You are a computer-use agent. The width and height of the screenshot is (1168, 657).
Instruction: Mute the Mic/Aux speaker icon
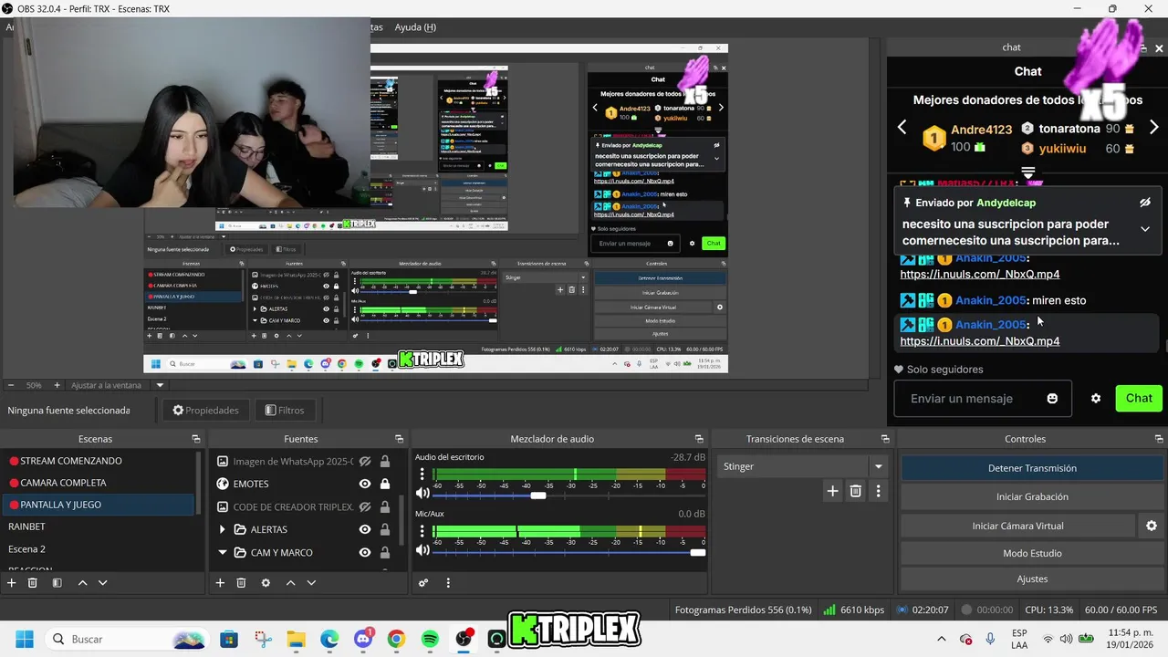[422, 550]
